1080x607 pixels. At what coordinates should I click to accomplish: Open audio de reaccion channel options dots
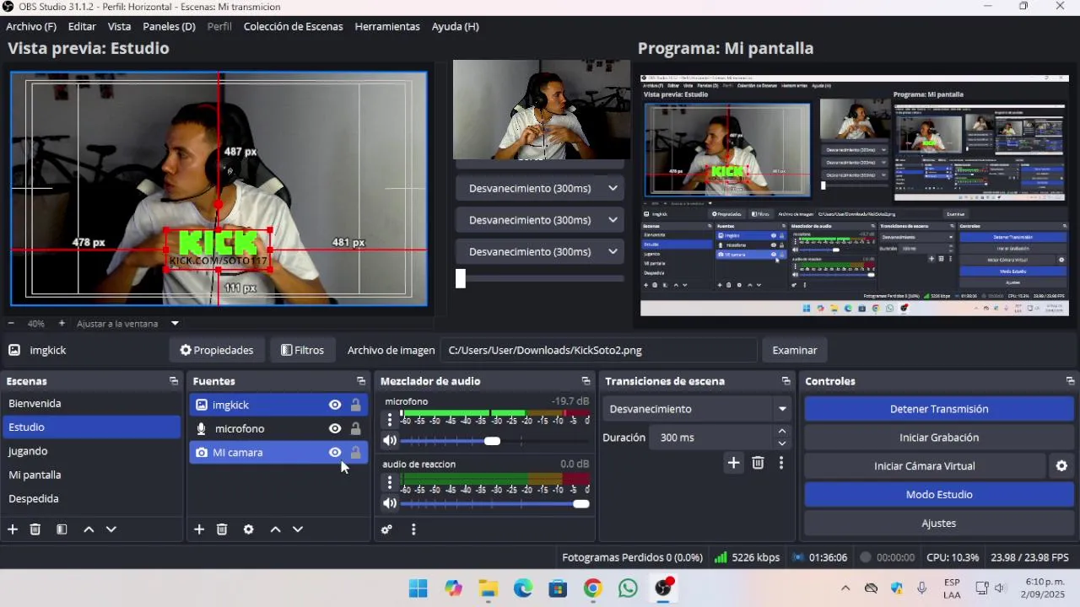(x=390, y=482)
